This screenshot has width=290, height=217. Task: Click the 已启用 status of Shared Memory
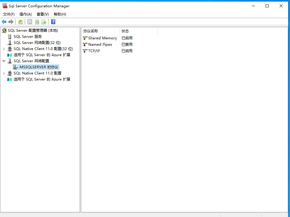tap(127, 38)
